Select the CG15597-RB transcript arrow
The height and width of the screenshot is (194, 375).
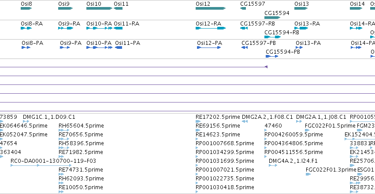[244, 28]
